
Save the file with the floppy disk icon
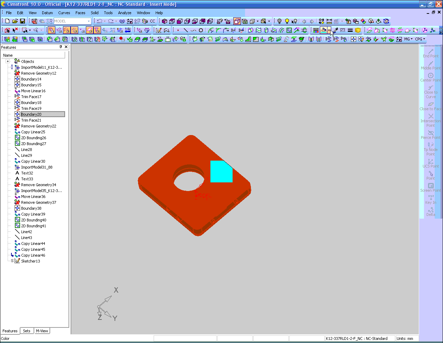22,21
